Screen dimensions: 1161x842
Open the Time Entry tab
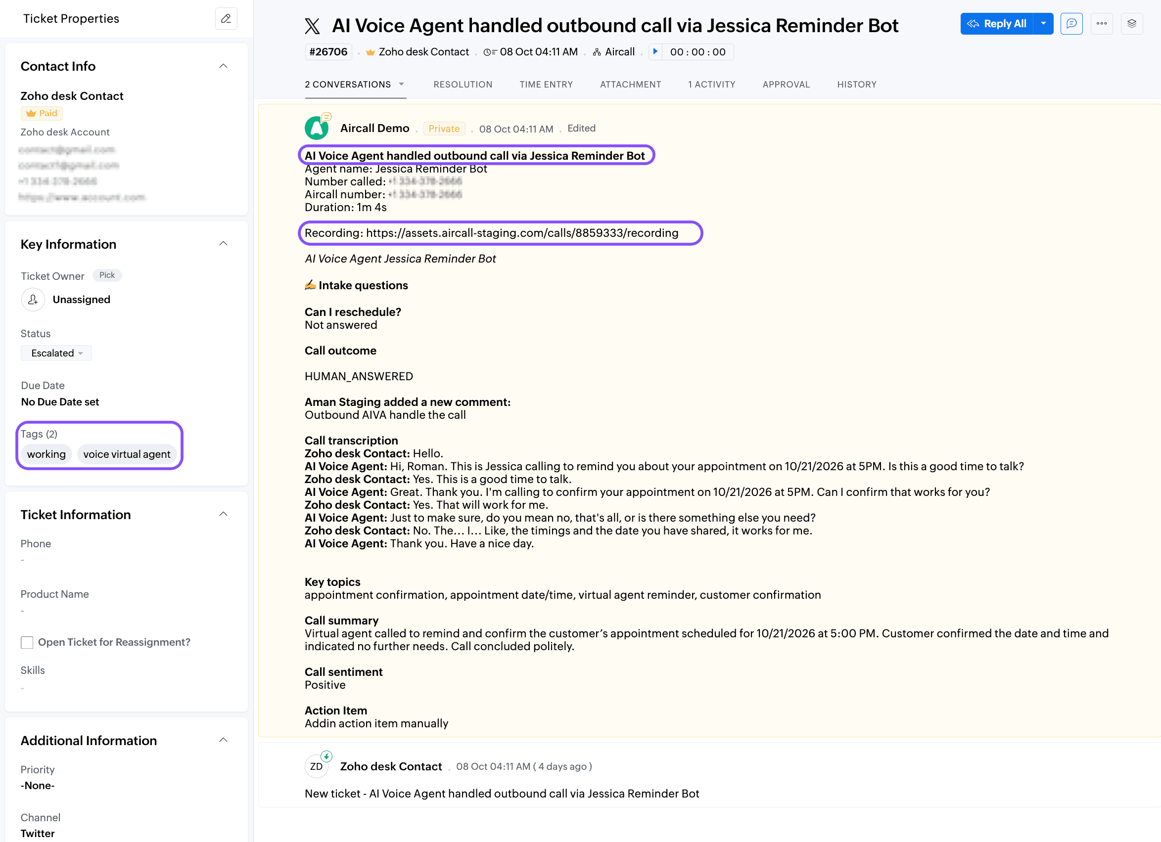546,85
